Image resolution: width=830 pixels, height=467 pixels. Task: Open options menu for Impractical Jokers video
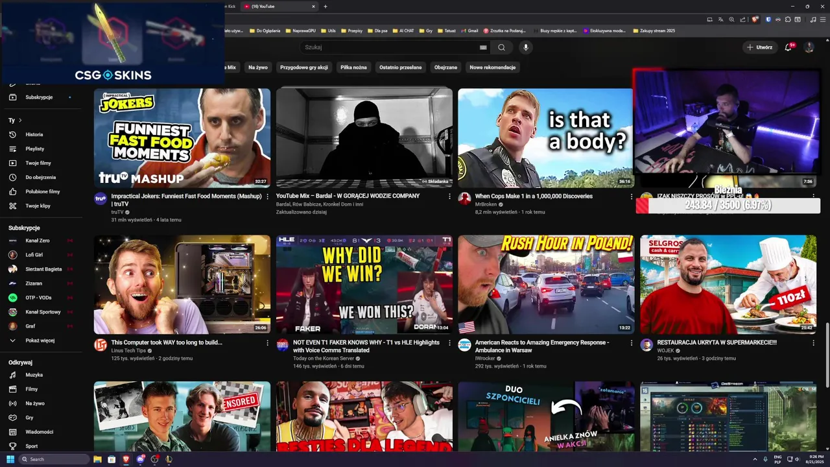[267, 197]
